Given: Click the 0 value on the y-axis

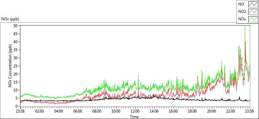Looking at the screenshot, I should pyautogui.click(x=17, y=106).
